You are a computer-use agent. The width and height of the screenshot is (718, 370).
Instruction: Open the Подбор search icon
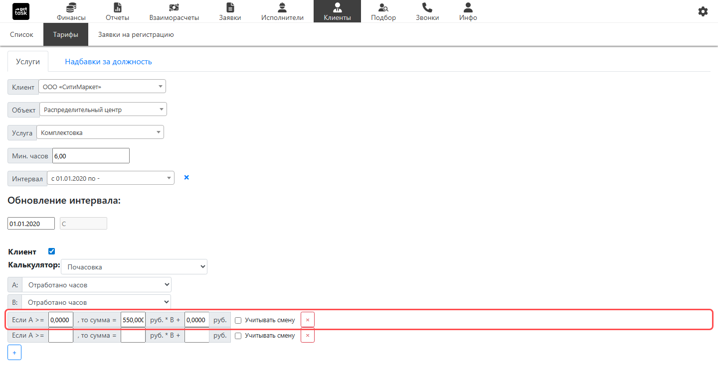tap(383, 7)
